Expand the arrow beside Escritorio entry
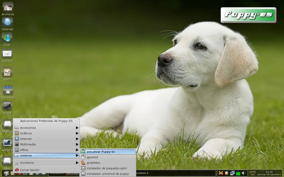This screenshot has height=177, width=284. click(x=77, y=163)
